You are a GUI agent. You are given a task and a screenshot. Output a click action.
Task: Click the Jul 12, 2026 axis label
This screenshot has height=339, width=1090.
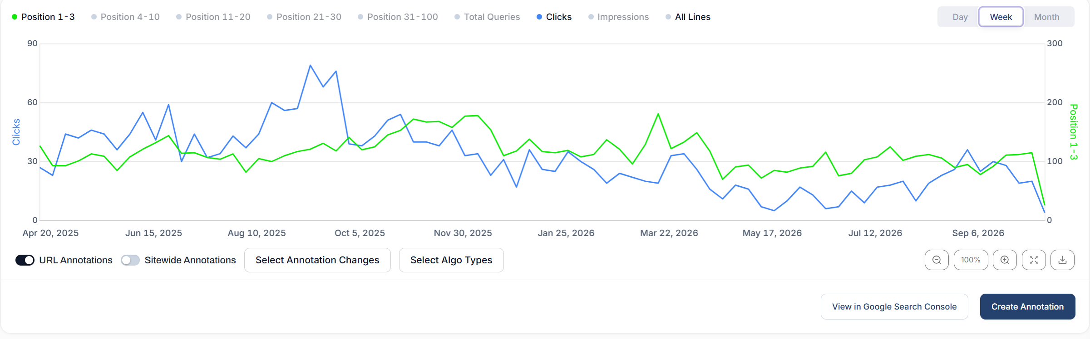tap(875, 233)
